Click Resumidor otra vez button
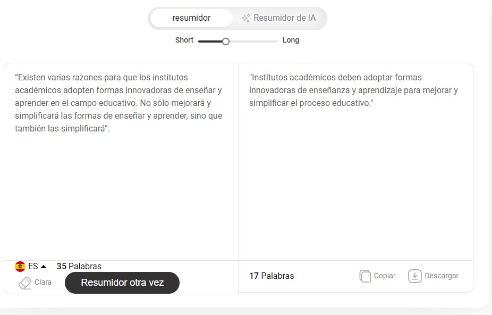The height and width of the screenshot is (315, 492). click(x=122, y=283)
